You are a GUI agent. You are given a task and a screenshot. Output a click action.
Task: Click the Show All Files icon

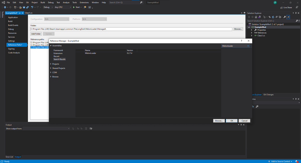pyautogui.click(x=280, y=17)
